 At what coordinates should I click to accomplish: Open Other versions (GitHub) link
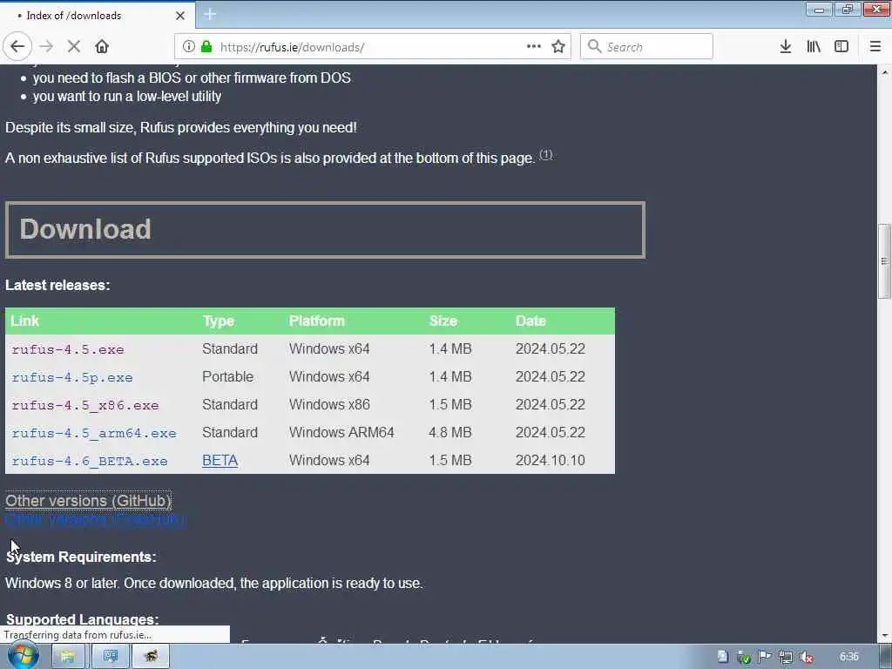88,501
